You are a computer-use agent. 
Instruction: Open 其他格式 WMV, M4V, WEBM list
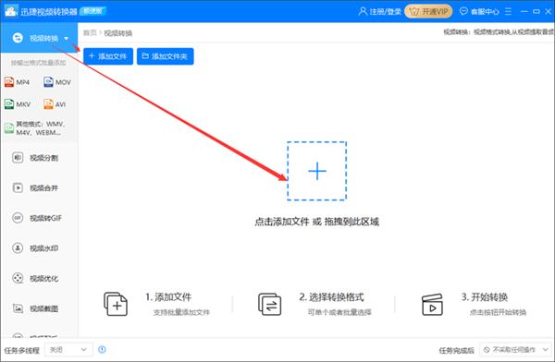tap(35, 128)
